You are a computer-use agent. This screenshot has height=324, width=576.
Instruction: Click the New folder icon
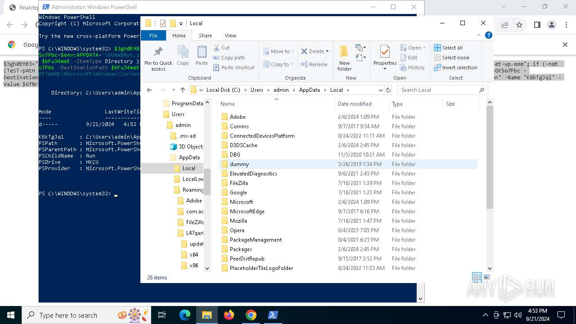[344, 52]
